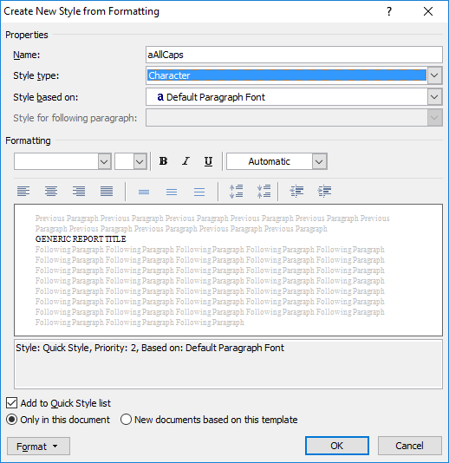The image size is (449, 463).
Task: Select the align left icon
Action: point(23,192)
